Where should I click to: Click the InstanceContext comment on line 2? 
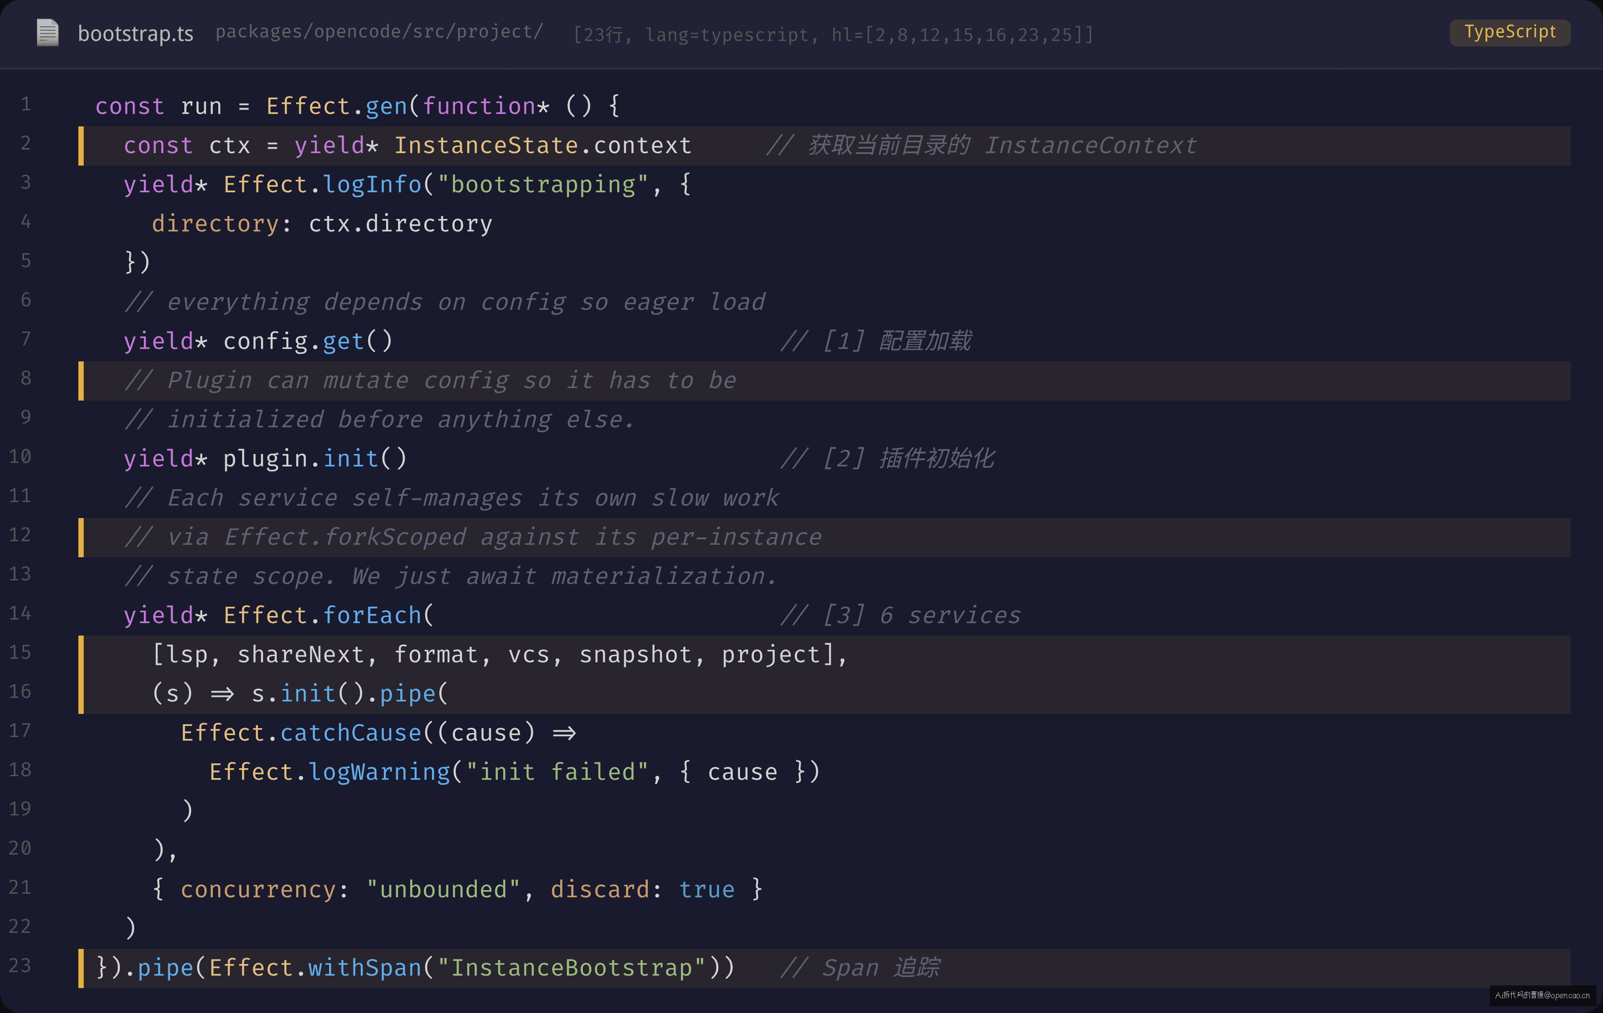point(981,146)
